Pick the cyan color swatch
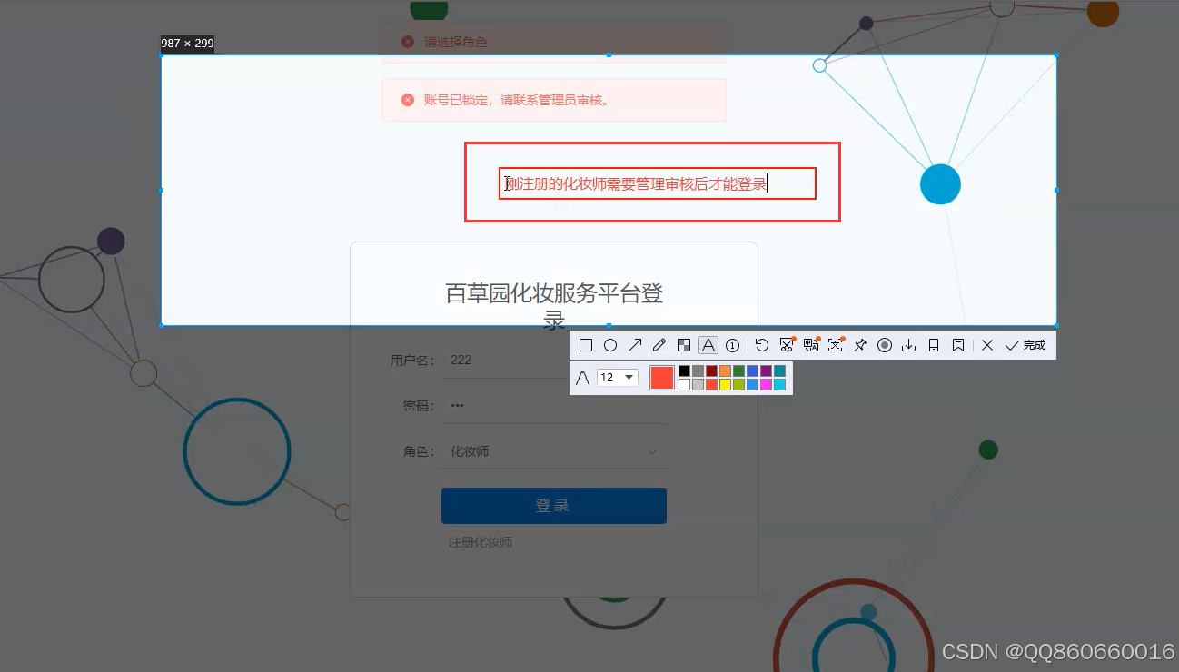 tap(779, 384)
